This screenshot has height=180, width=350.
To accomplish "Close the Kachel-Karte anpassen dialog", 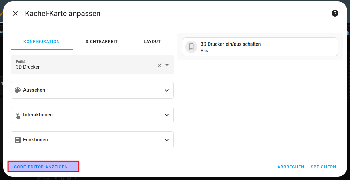I will [15, 13].
